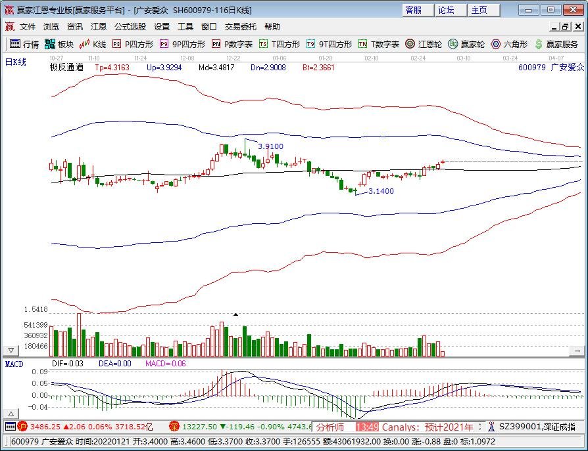Collapse volume panel with down triangle
The width and height of the screenshot is (588, 451).
pyautogui.click(x=11, y=351)
